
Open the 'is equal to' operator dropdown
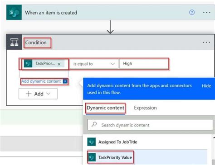coord(94,64)
